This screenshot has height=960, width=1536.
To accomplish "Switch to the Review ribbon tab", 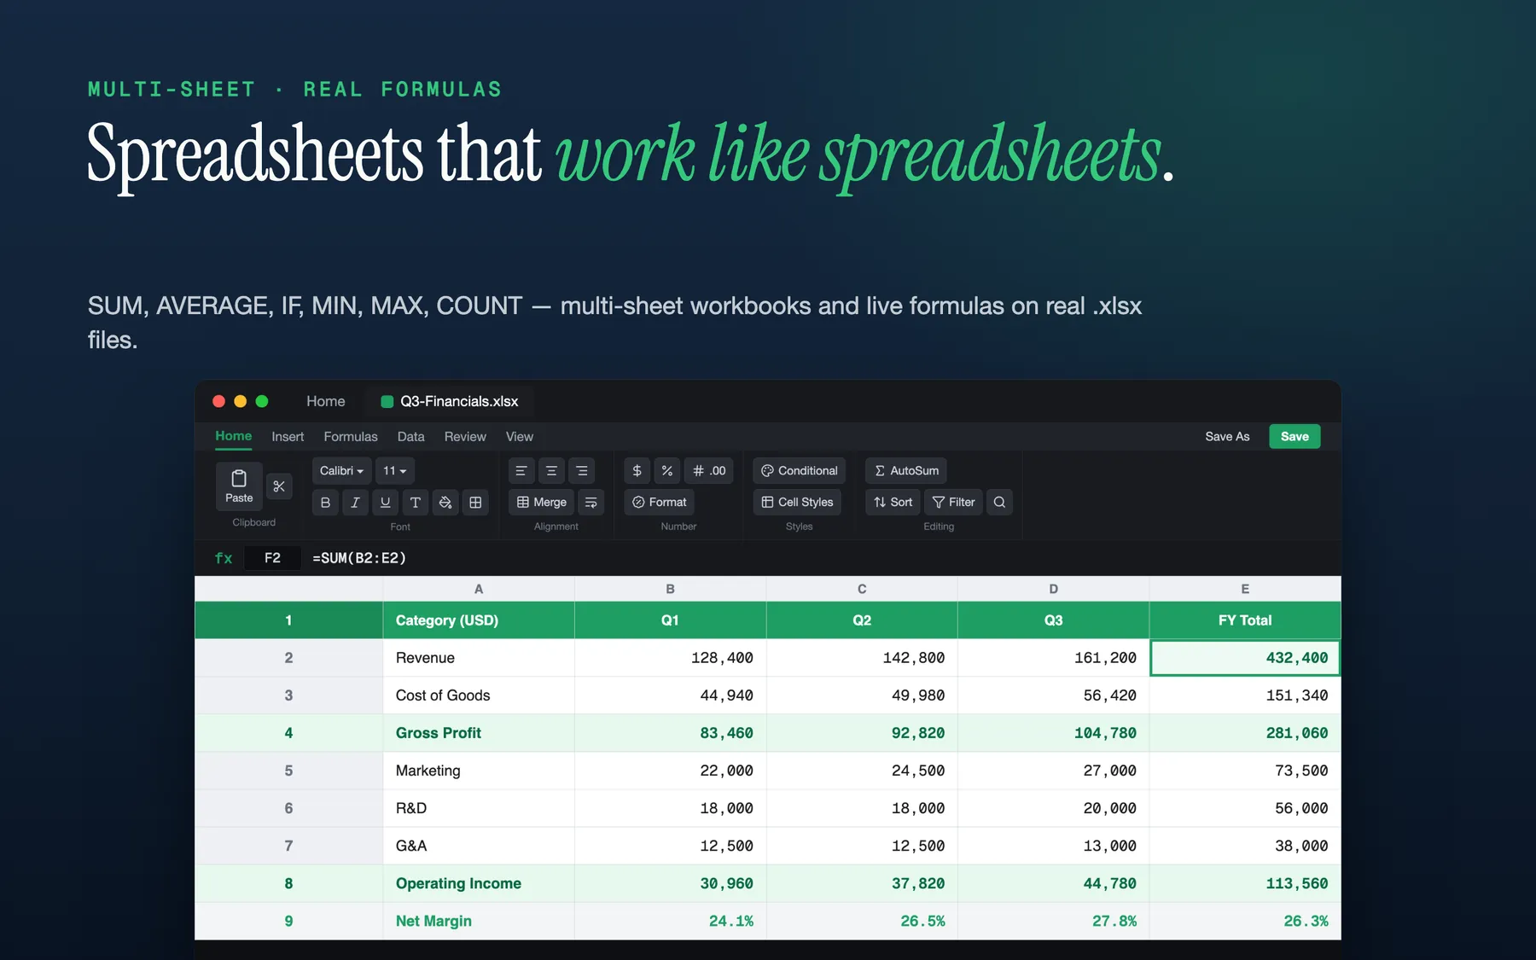I will 465,437.
